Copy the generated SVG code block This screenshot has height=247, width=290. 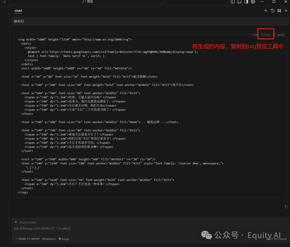(x=266, y=34)
